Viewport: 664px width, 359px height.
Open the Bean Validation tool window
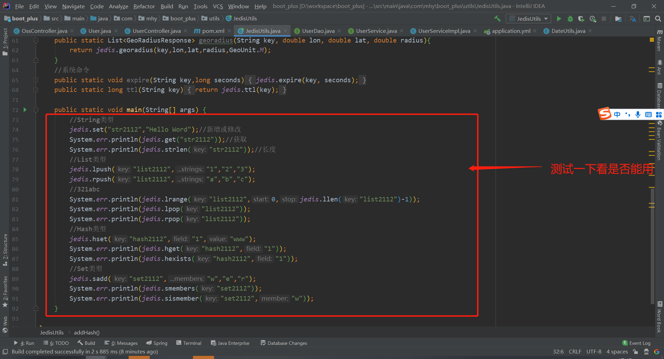click(x=660, y=141)
